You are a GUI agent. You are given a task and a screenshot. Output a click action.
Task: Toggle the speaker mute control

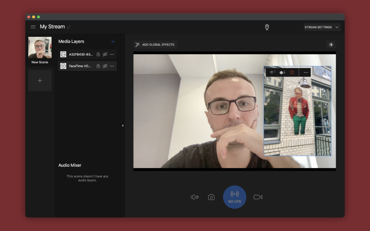pyautogui.click(x=194, y=197)
